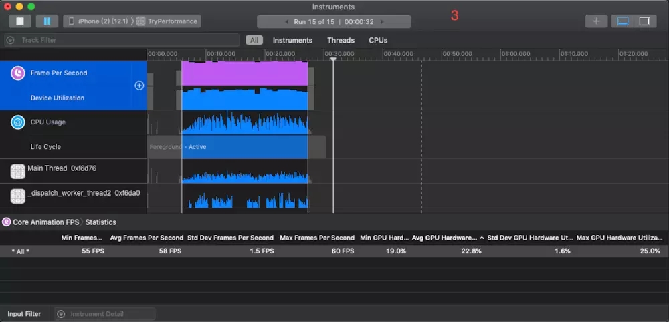Switch to the Threads filter tab
The width and height of the screenshot is (669, 322).
341,40
